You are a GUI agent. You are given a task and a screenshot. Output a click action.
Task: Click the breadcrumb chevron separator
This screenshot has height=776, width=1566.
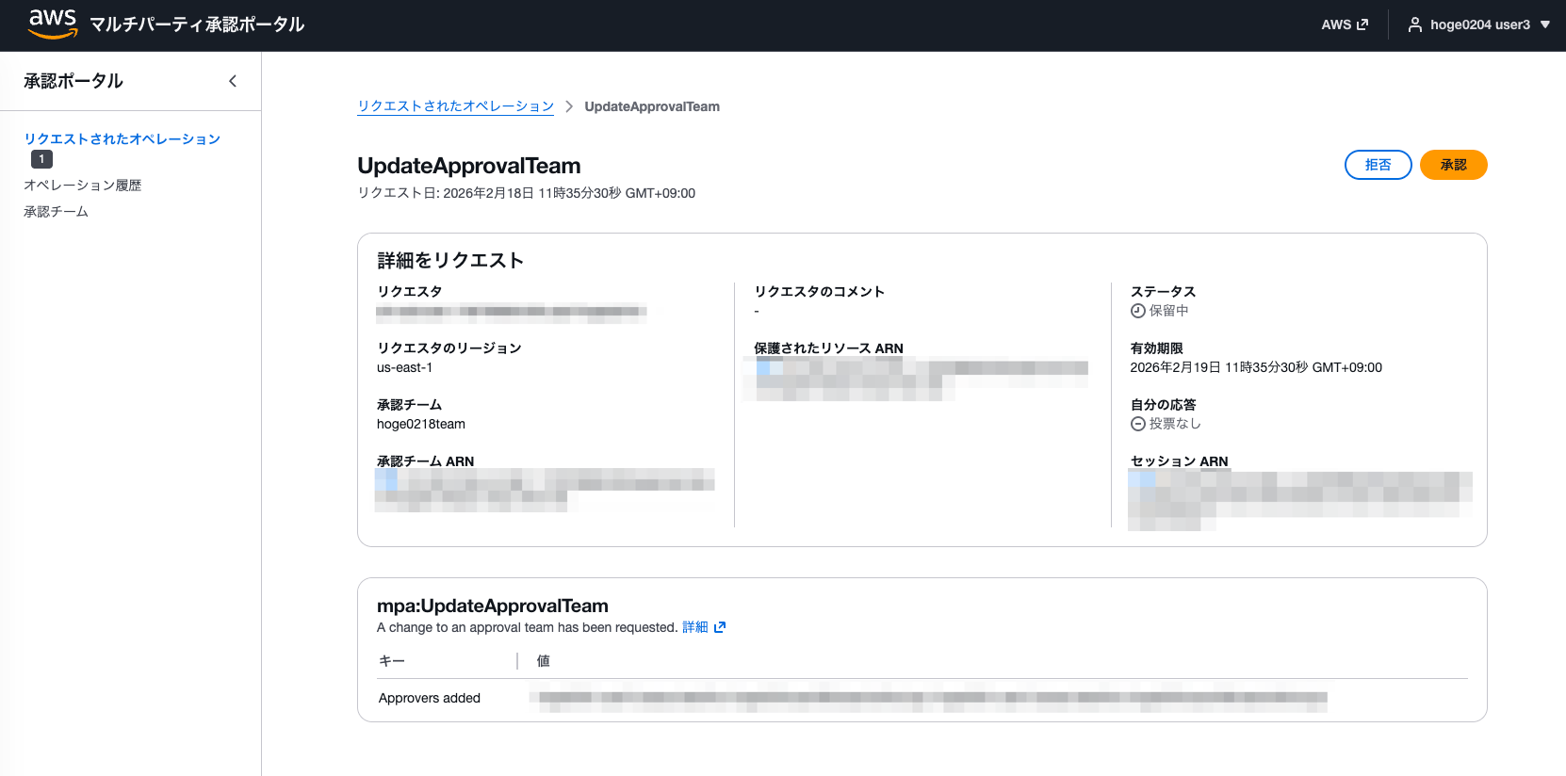(x=569, y=106)
